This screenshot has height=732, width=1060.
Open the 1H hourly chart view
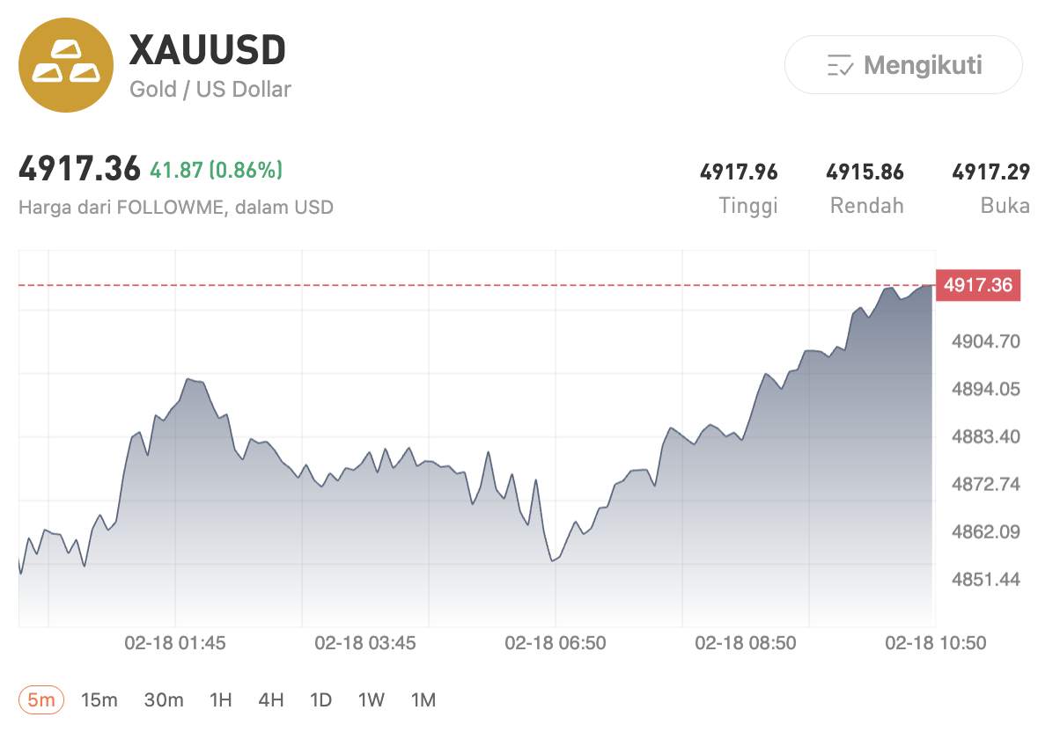(219, 699)
